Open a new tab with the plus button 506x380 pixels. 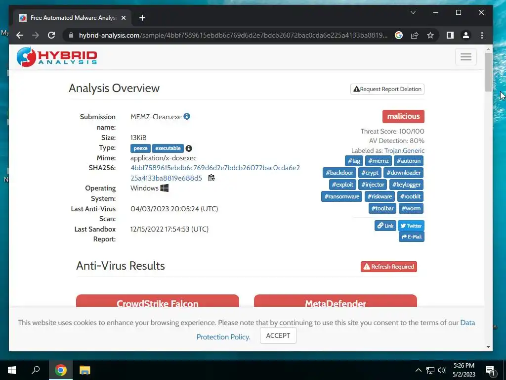click(142, 18)
